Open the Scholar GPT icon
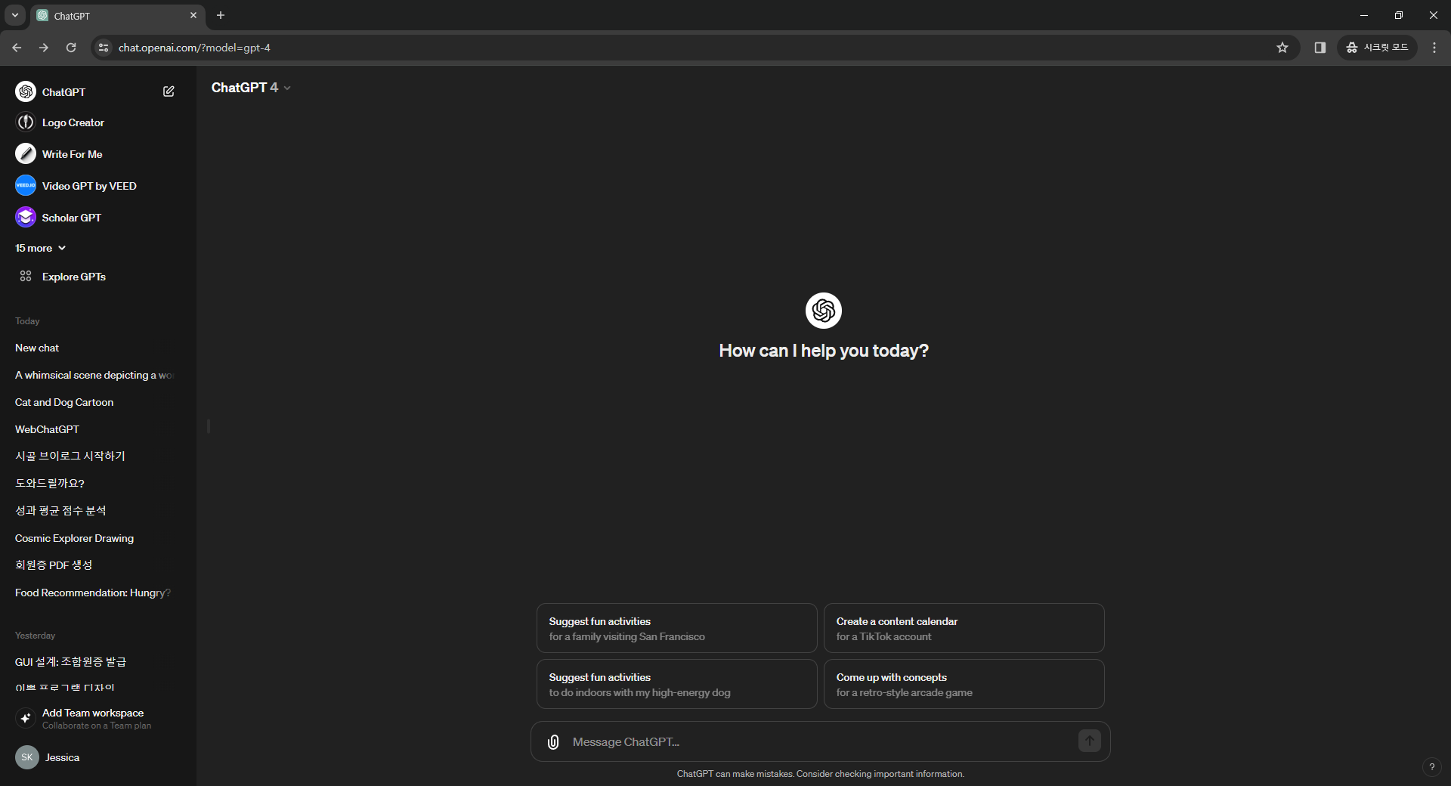 coord(26,218)
